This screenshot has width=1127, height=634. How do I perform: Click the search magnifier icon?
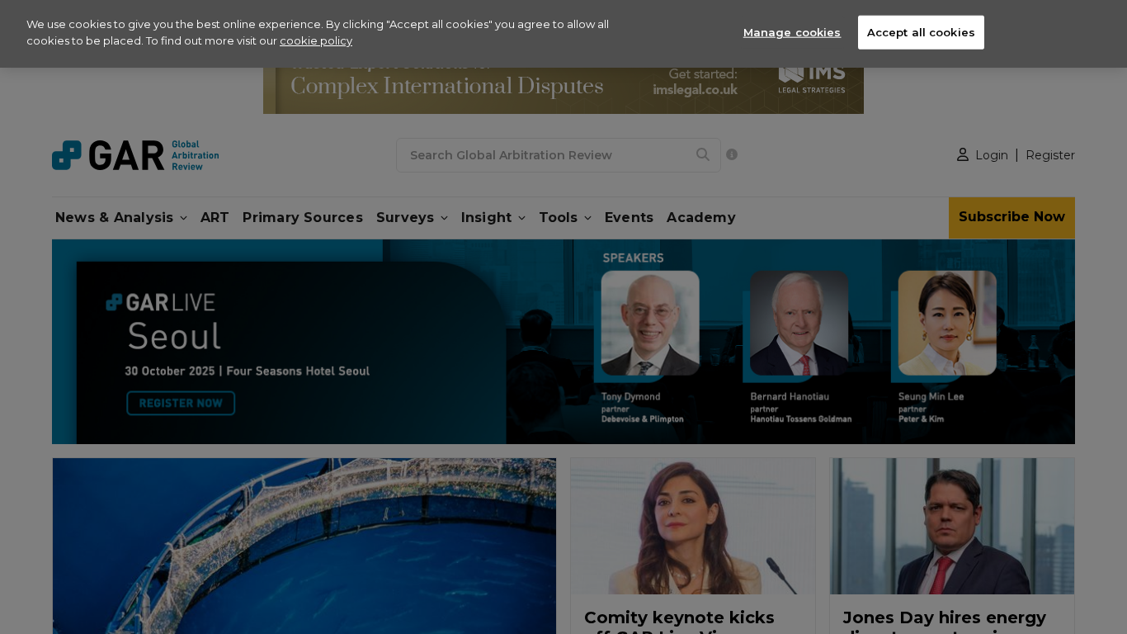coord(703,154)
